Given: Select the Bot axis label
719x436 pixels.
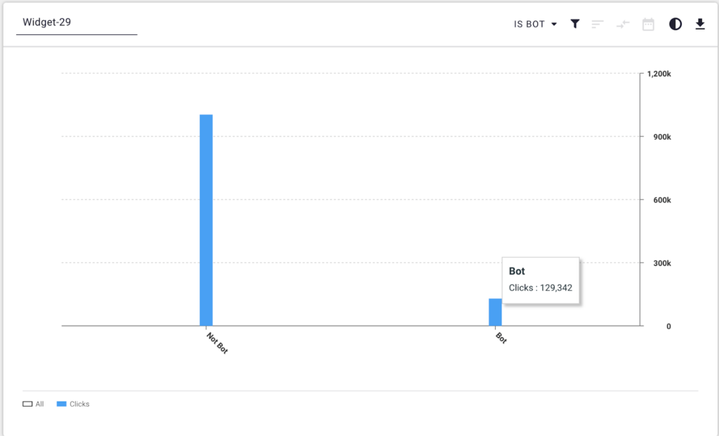Looking at the screenshot, I should 501,338.
